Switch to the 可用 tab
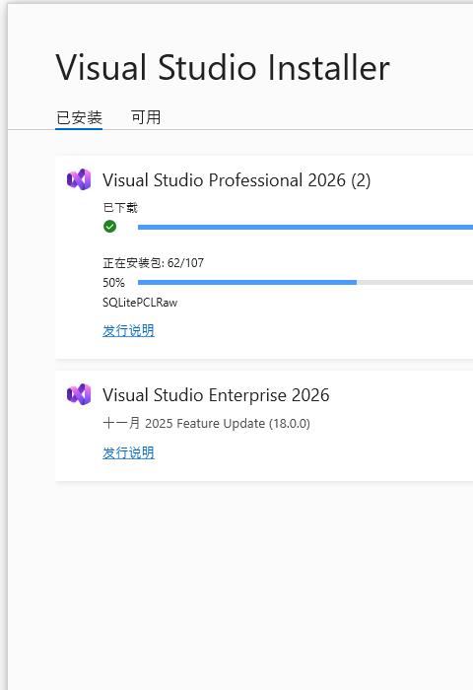Viewport: 473px width, 690px height. point(146,117)
